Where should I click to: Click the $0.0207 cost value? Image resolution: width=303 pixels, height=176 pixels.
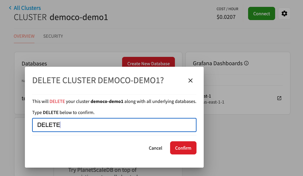(x=226, y=17)
